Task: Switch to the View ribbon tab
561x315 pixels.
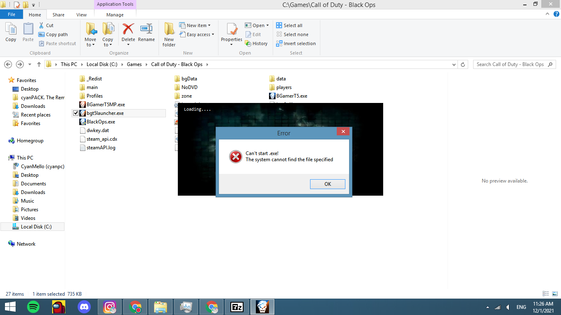Action: click(81, 14)
